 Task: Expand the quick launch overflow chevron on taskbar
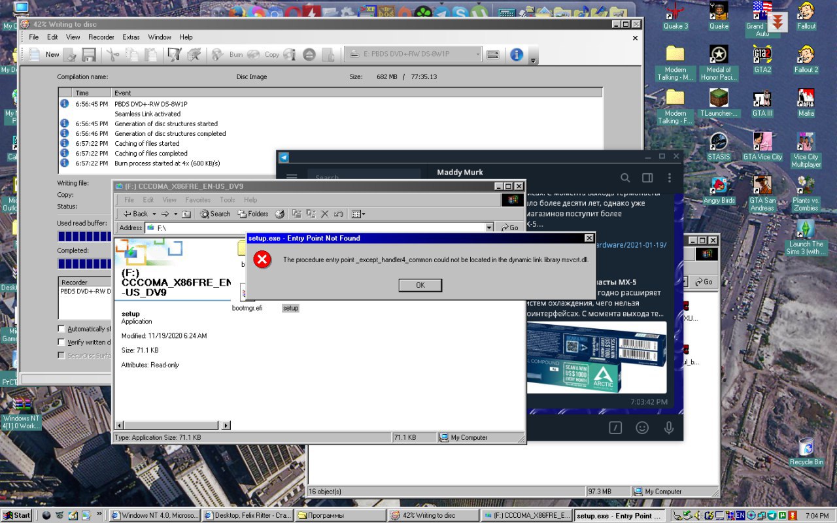[x=99, y=515]
